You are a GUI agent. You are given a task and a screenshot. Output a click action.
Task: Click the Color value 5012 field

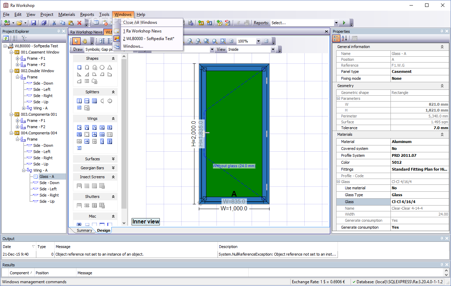pos(420,162)
